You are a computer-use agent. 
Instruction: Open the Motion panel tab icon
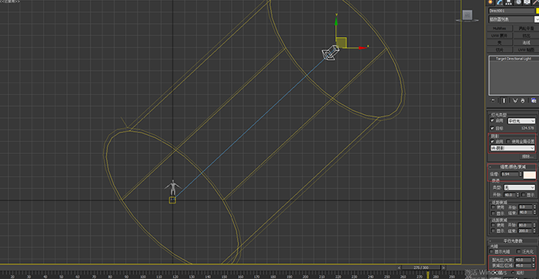(x=518, y=2)
